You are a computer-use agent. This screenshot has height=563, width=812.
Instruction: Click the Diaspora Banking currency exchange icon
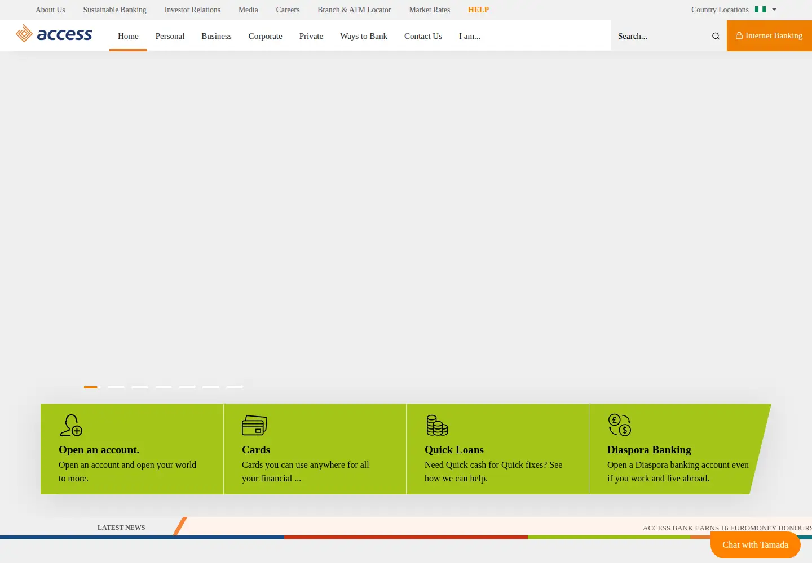coord(620,425)
